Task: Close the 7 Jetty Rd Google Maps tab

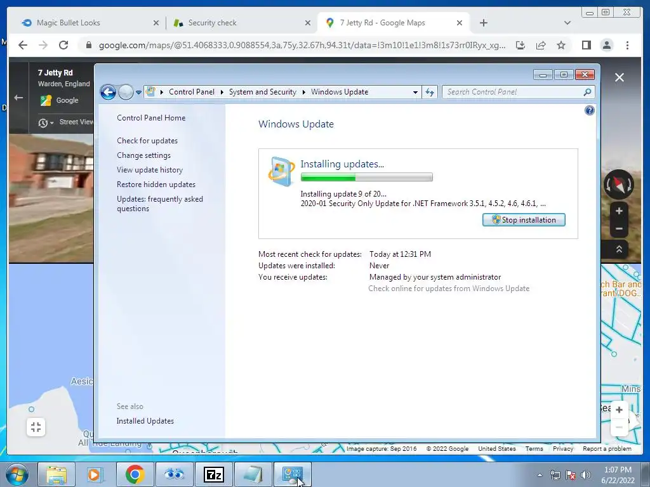Action: pos(460,23)
